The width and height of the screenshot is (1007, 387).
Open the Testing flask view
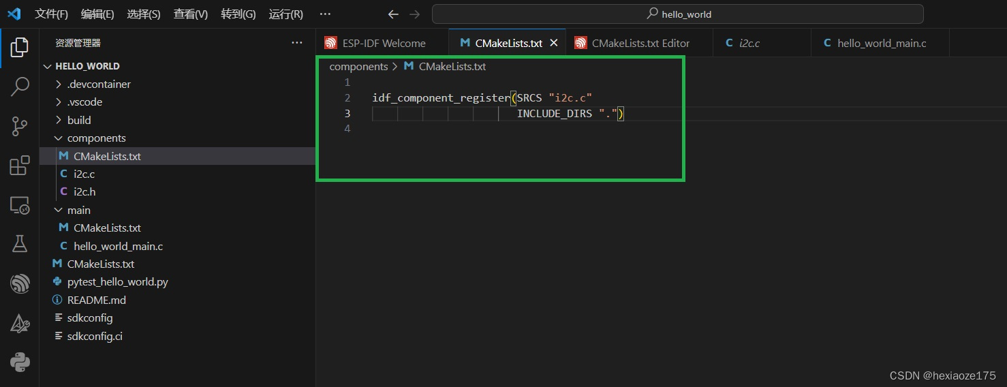click(x=20, y=244)
